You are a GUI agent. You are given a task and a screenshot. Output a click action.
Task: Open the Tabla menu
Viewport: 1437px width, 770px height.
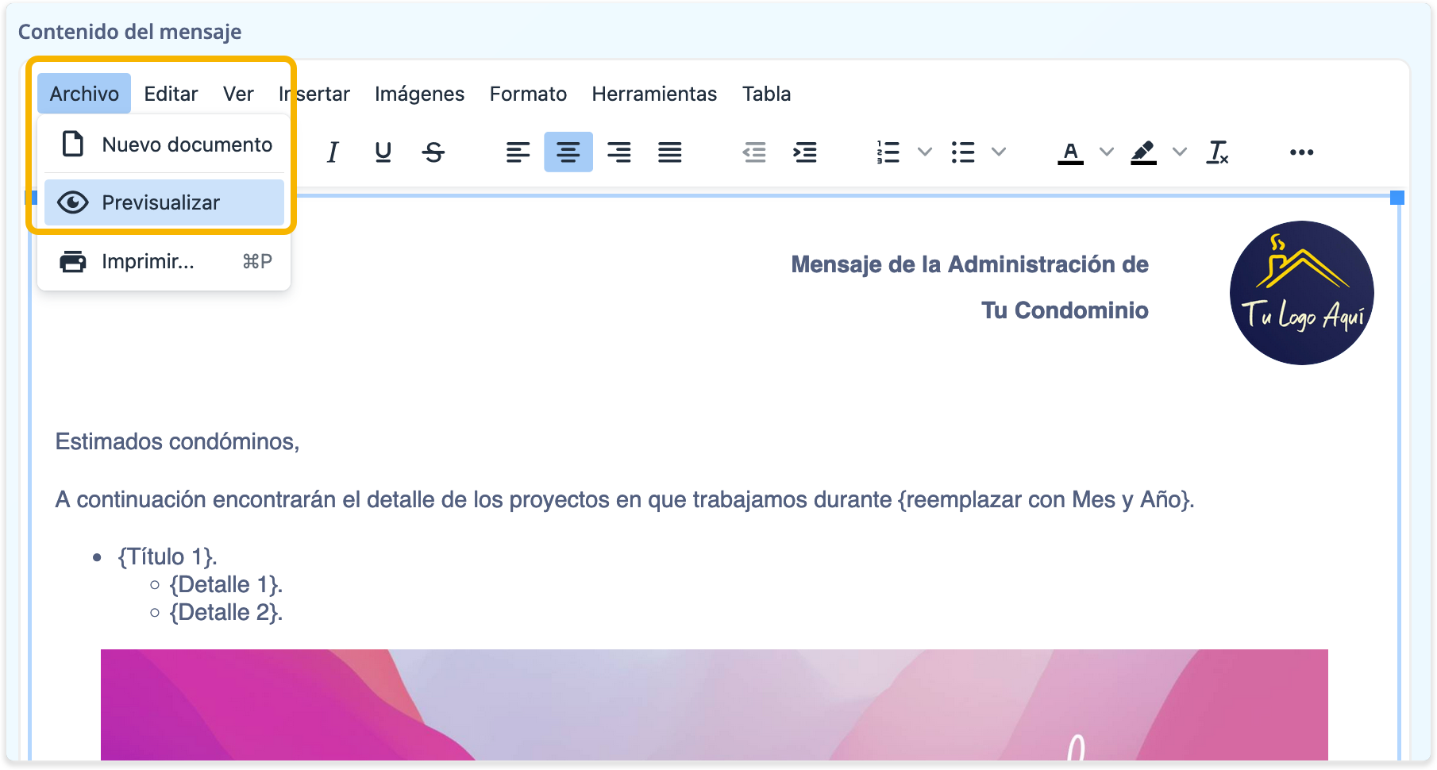coord(766,94)
